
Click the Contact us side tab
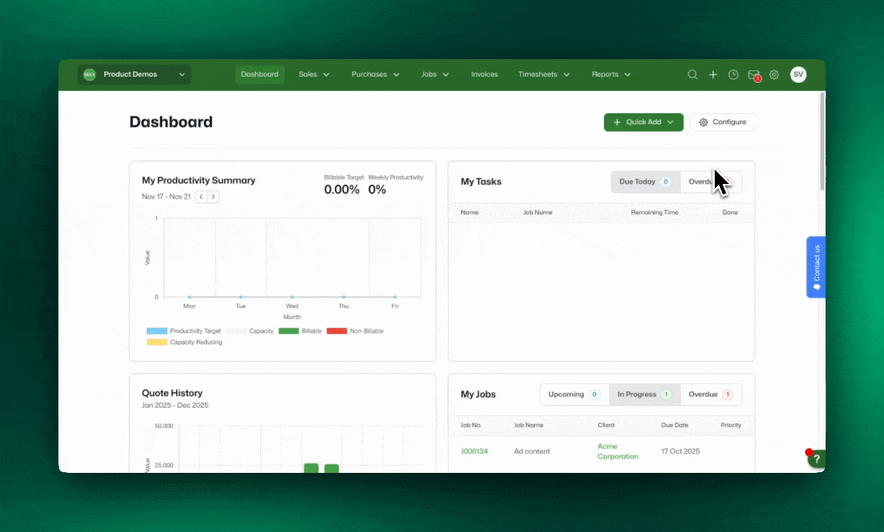coord(816,267)
